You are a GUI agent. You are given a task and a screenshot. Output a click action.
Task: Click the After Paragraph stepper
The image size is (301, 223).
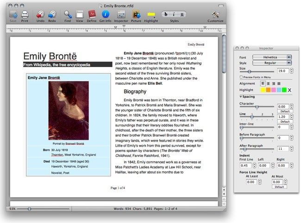(292, 149)
